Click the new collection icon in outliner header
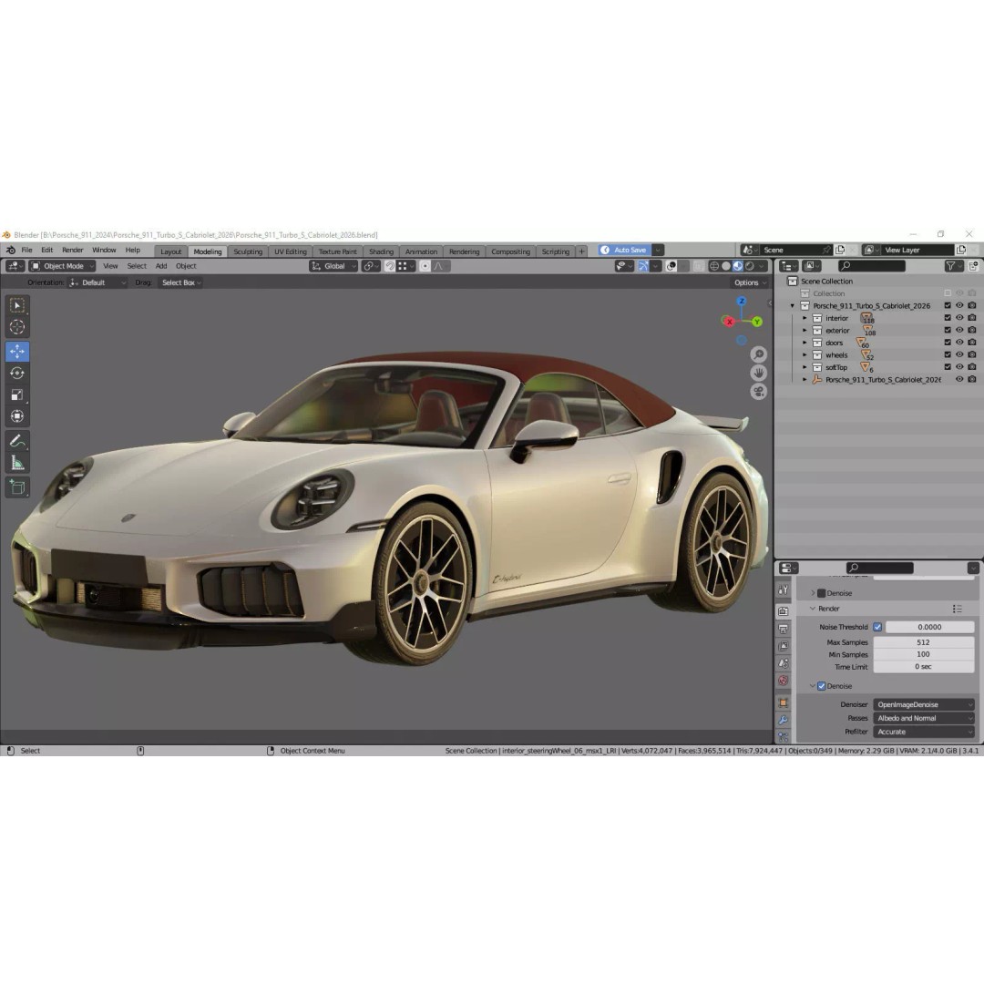This screenshot has height=984, width=984. [x=973, y=266]
